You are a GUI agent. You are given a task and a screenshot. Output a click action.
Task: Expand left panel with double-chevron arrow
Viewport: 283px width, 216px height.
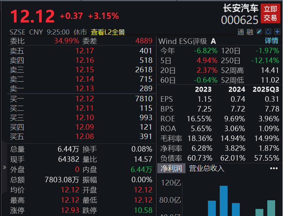pyautogui.click(x=4, y=167)
